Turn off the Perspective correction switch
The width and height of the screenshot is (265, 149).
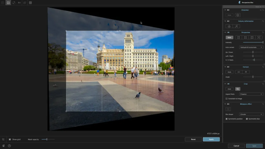228,32
